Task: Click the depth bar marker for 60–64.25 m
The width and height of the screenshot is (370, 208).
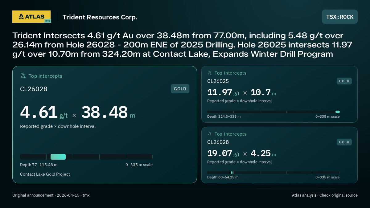Action: click(x=232, y=173)
